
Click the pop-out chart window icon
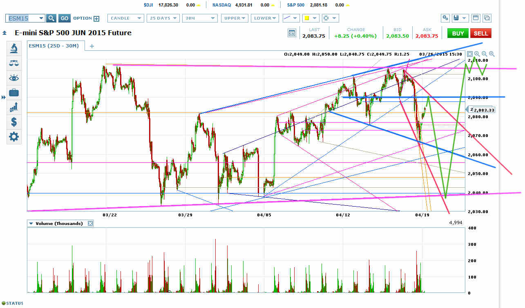[487, 18]
